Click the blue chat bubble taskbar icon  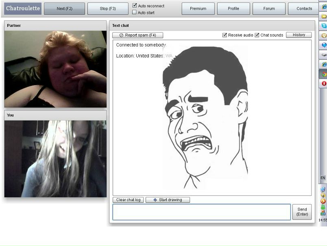(x=324, y=45)
